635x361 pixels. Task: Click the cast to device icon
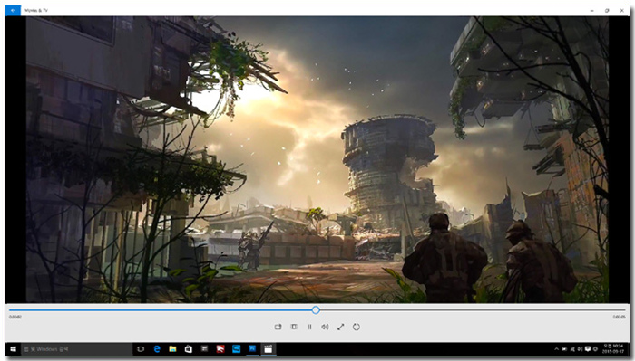(278, 327)
